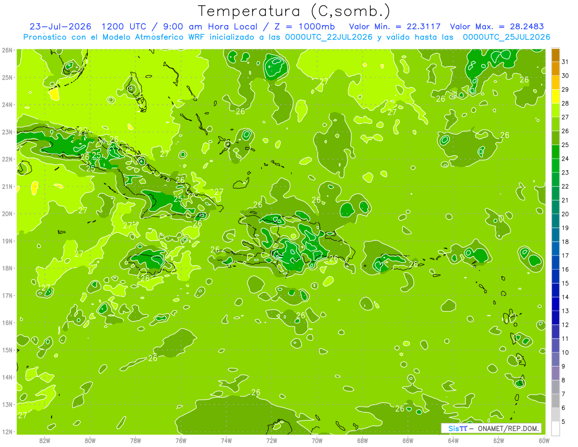Click 'Valor Max. = 28.2483' value
Viewport: 578px width, 447px height.
click(x=497, y=27)
